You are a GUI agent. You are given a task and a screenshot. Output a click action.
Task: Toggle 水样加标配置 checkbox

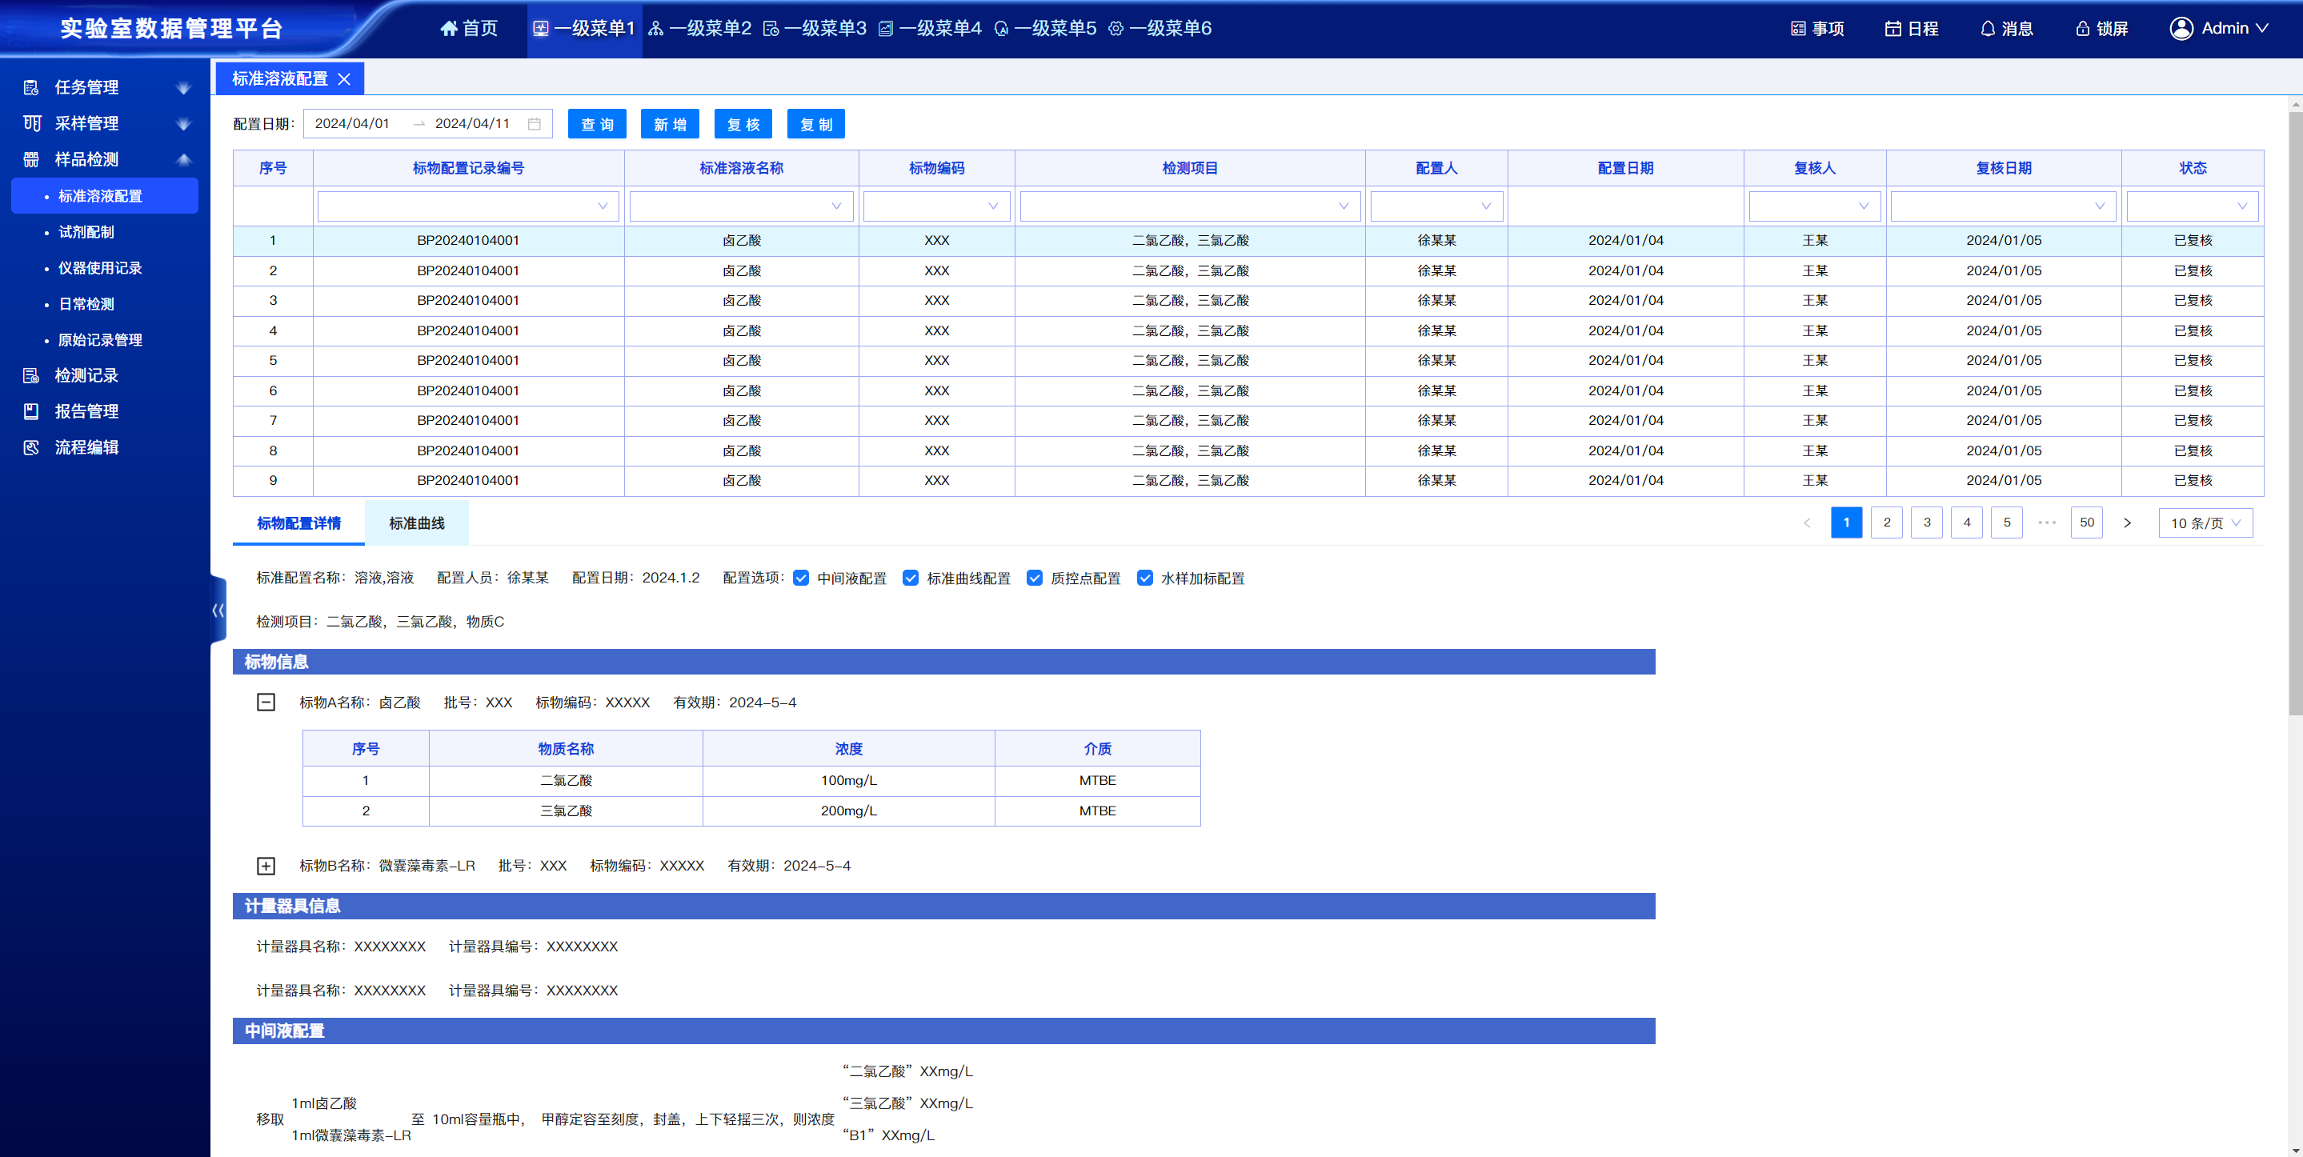(x=1144, y=578)
